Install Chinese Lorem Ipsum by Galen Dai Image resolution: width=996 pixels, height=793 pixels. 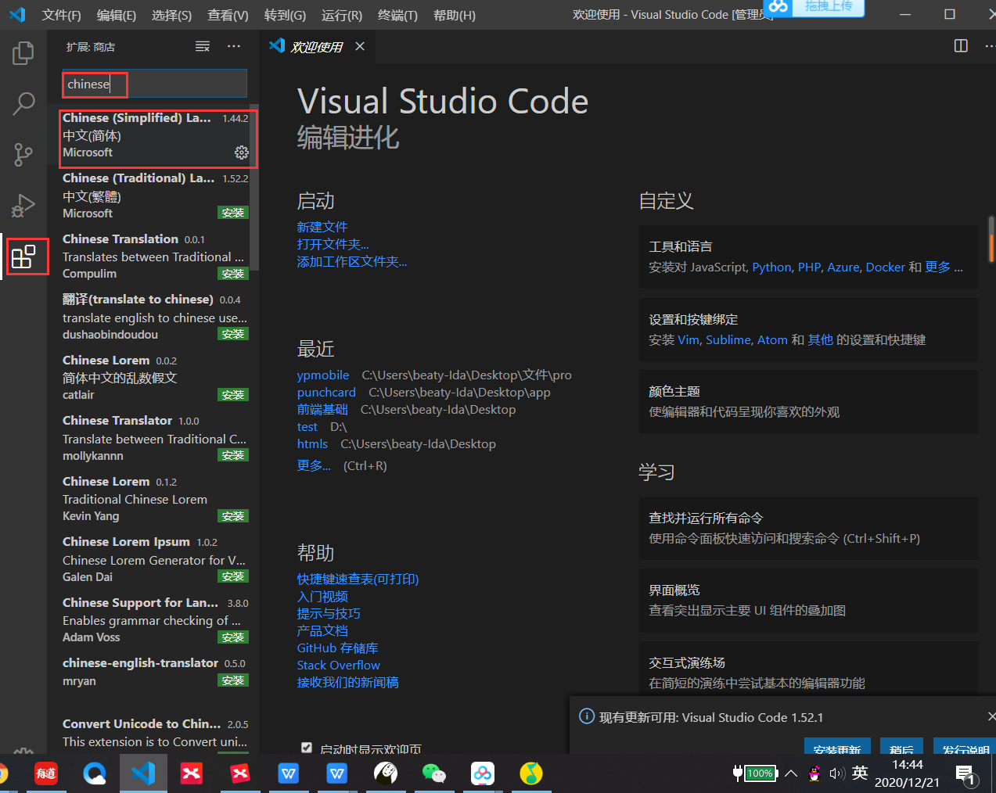pos(233,576)
